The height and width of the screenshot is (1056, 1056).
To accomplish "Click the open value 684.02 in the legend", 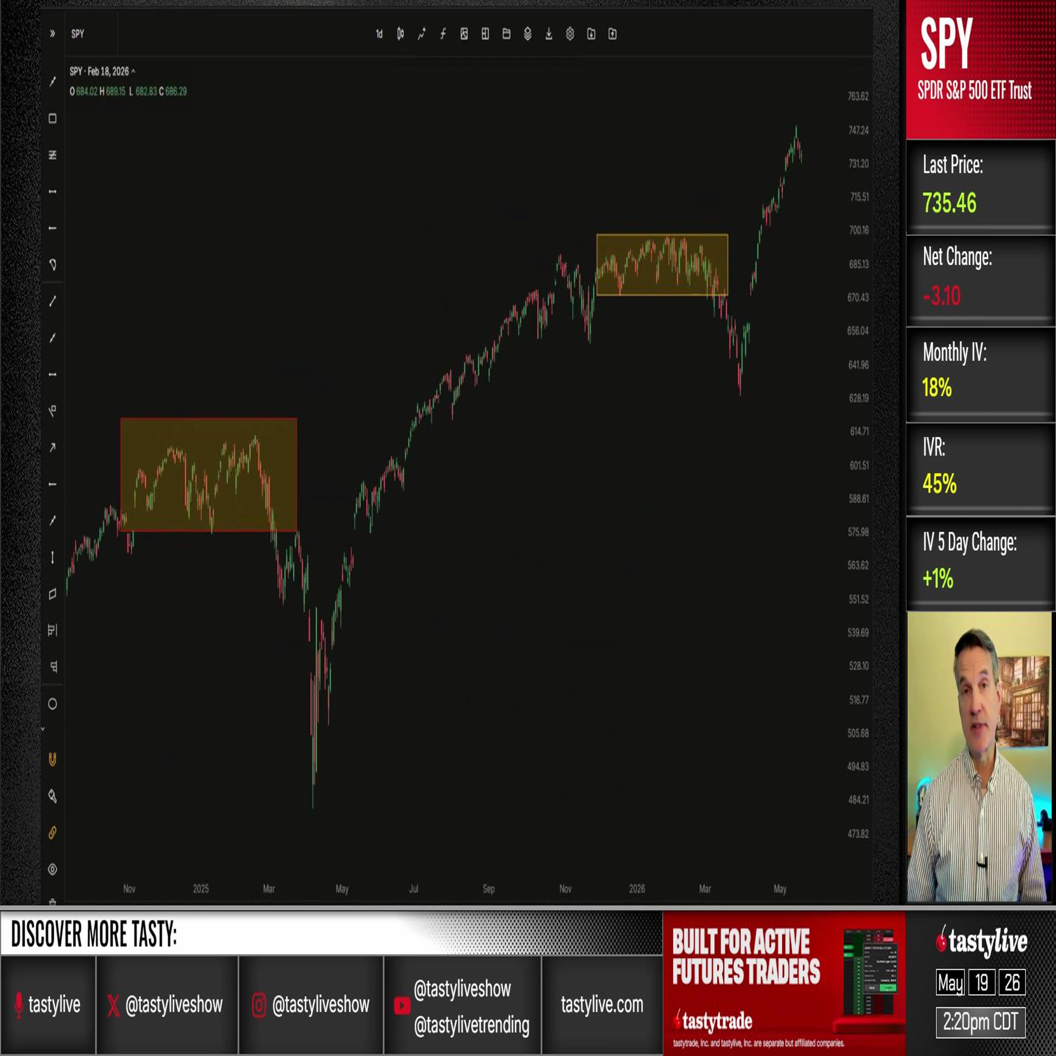I will pos(86,91).
